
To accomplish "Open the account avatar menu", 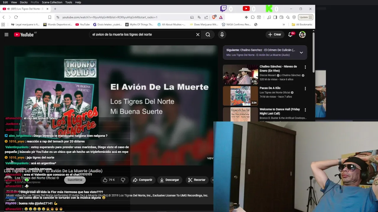I will 302,34.
